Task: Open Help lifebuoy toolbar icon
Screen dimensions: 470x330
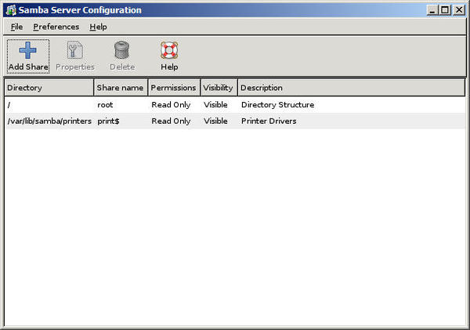Action: point(169,50)
